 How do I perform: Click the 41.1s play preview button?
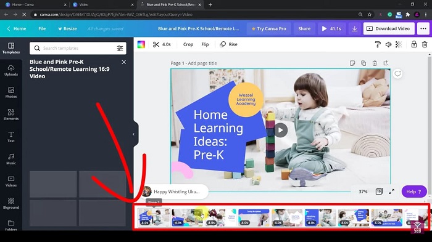[x=331, y=28]
